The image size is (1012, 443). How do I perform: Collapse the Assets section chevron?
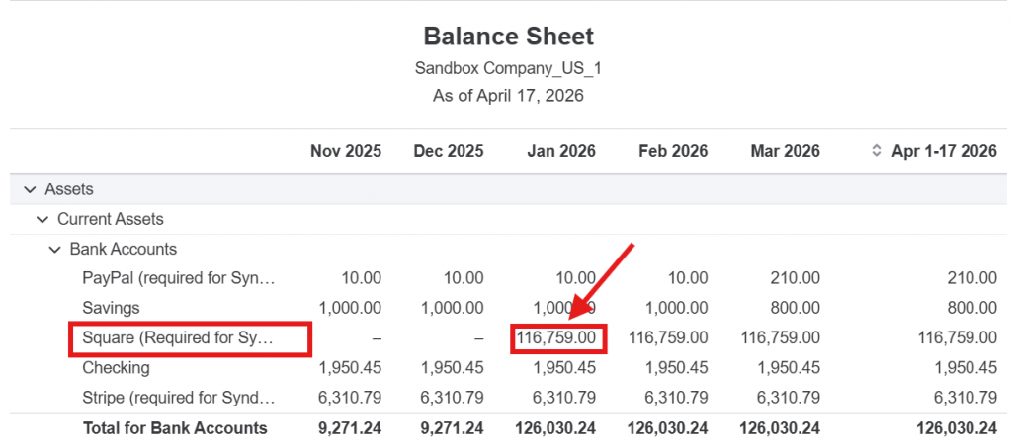(x=31, y=189)
